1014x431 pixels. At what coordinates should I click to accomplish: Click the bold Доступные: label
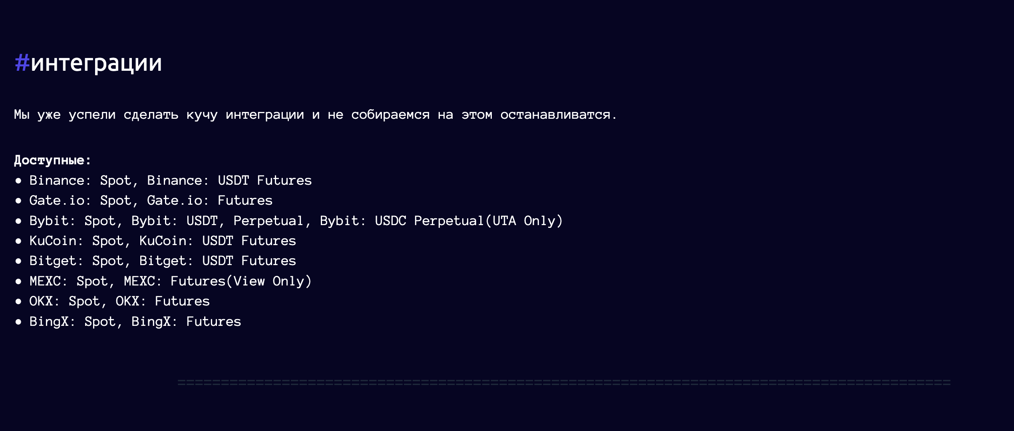click(53, 160)
